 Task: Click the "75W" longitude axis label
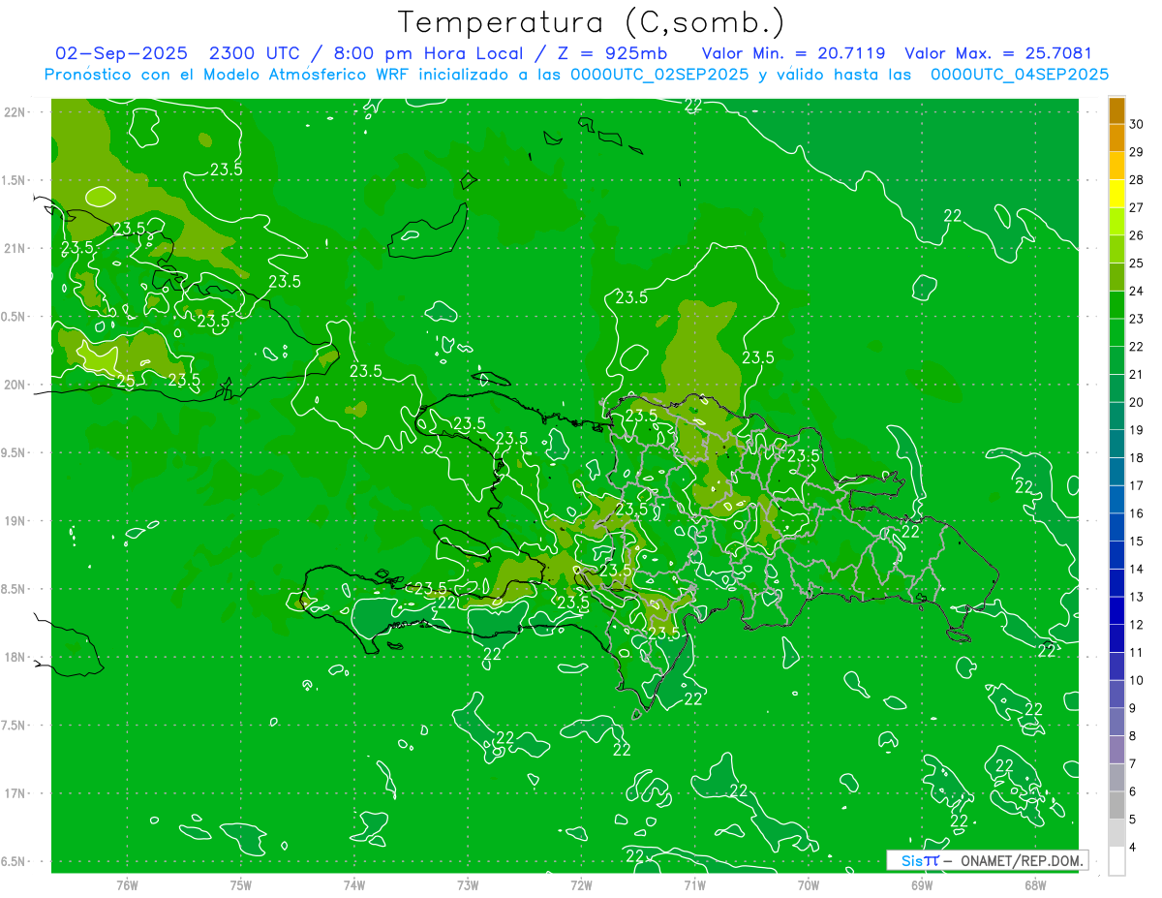coord(241,886)
